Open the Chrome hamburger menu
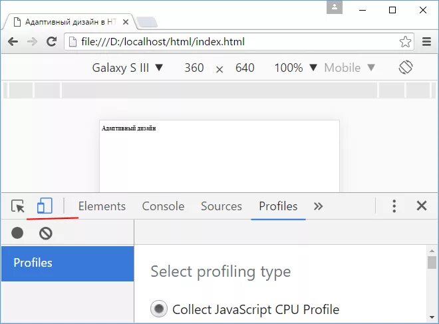This screenshot has width=439, height=324. (x=426, y=42)
